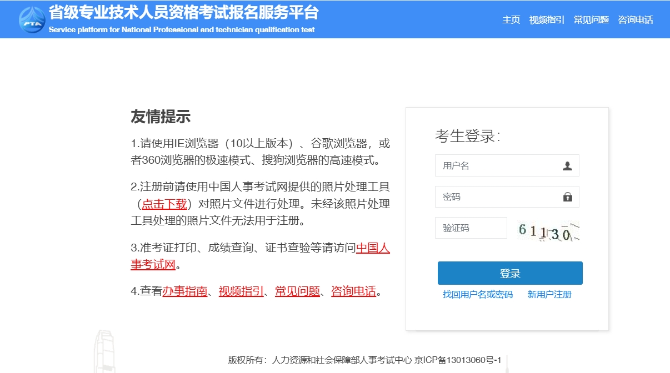Click the 点击下载 photo tool link
Image resolution: width=670 pixels, height=373 pixels.
point(164,204)
